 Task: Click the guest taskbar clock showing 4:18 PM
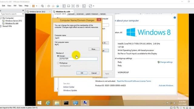point(182,103)
